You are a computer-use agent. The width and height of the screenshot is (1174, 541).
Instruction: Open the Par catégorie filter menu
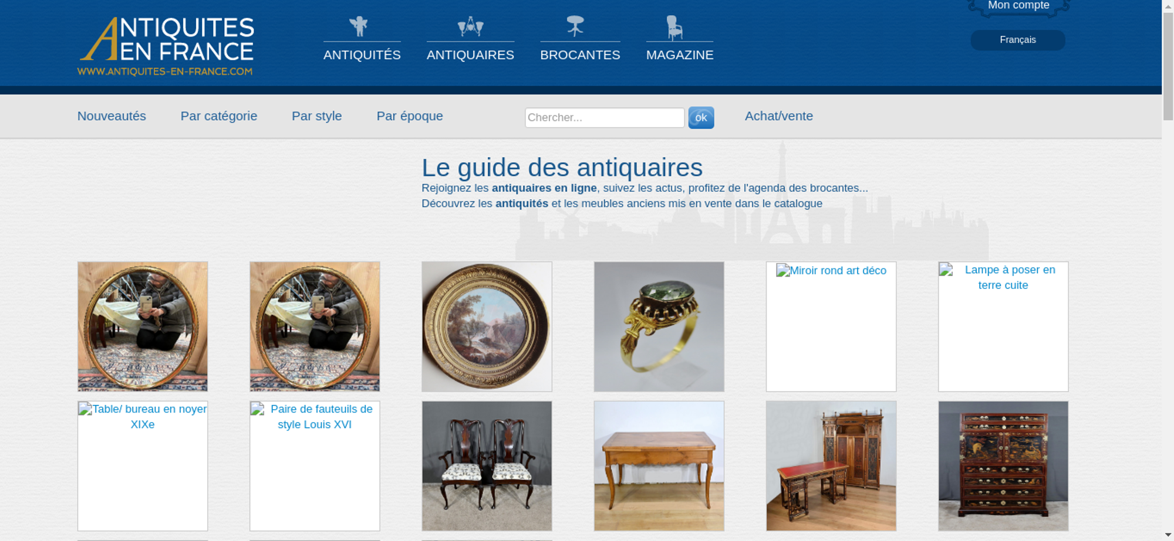pyautogui.click(x=219, y=116)
